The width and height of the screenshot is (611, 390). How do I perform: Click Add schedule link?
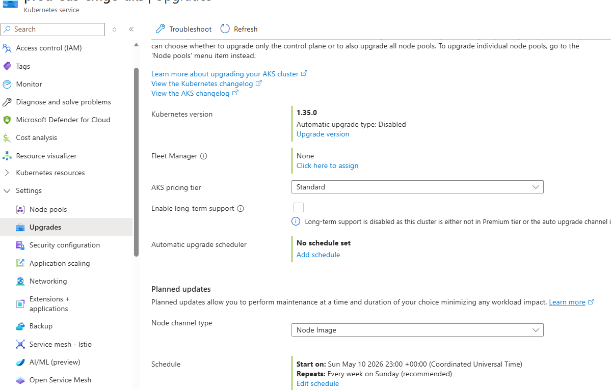click(318, 255)
